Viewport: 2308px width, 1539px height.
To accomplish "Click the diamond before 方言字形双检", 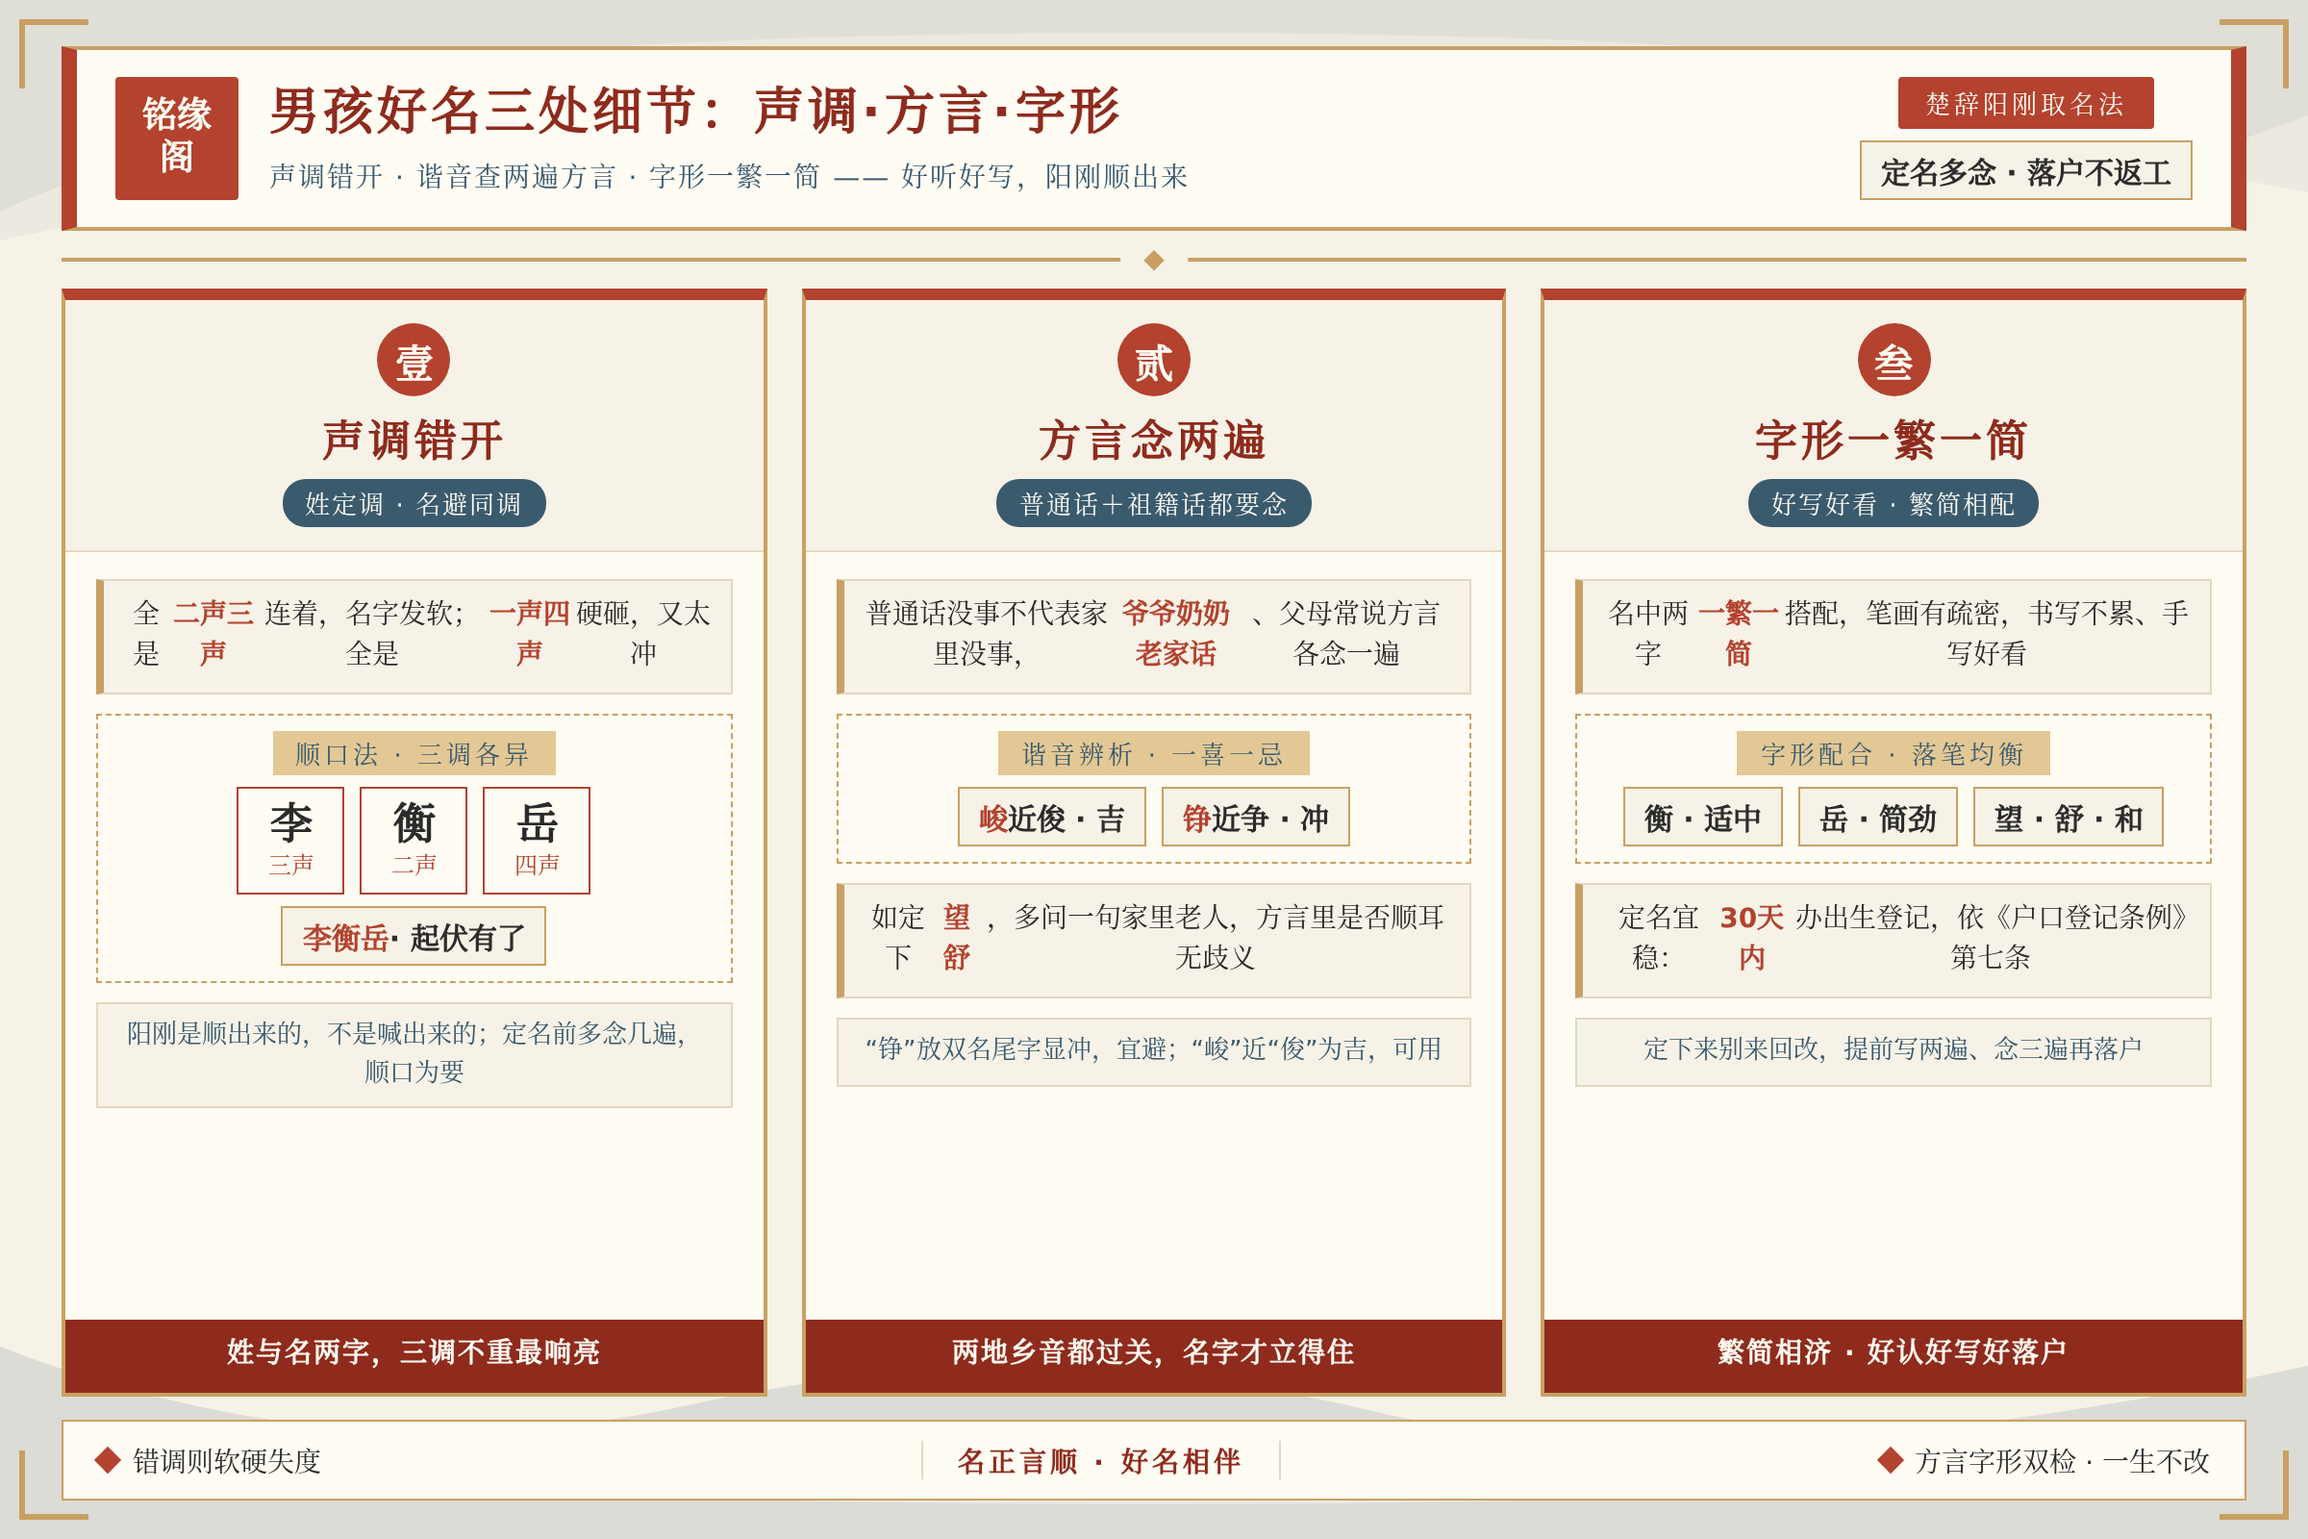I will coord(1890,1459).
